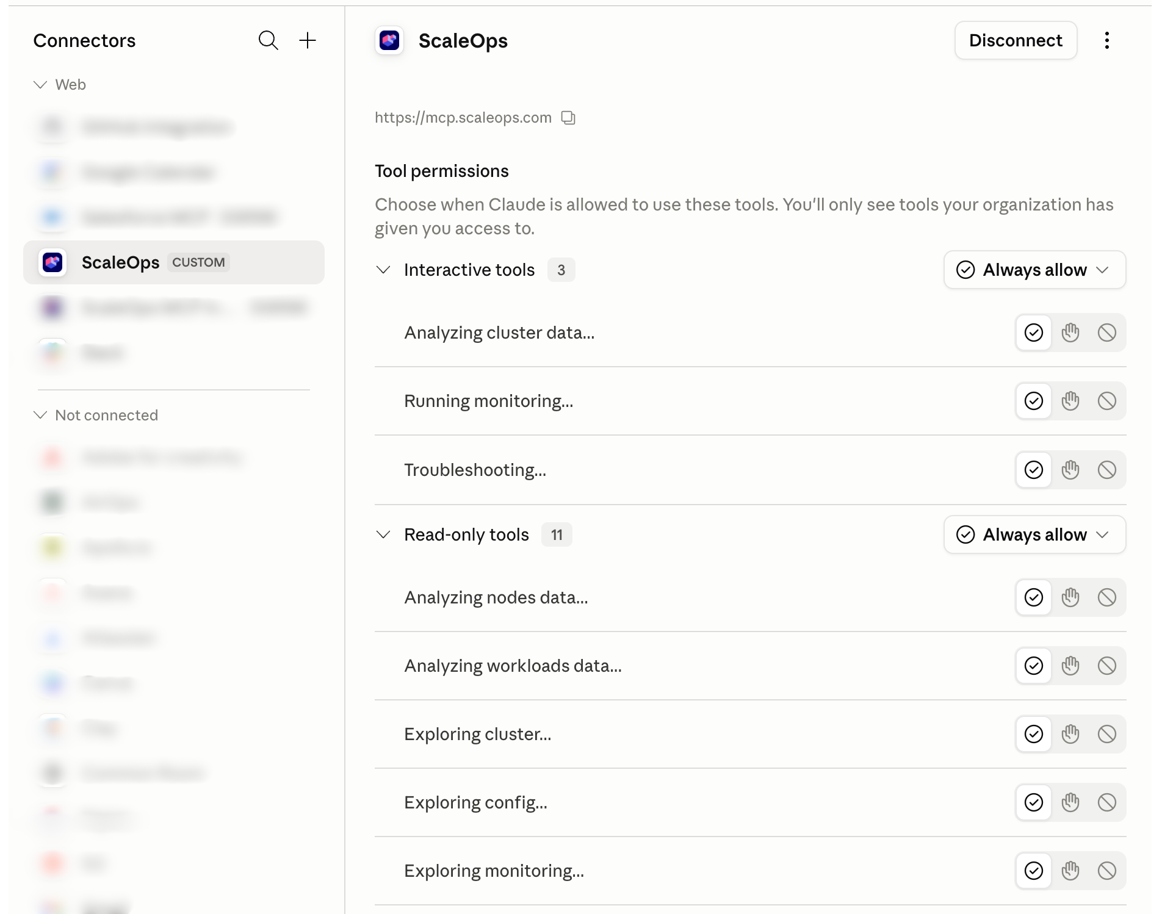Click the Exploring monitoring tool name
The height and width of the screenshot is (914, 1162).
tap(494, 871)
